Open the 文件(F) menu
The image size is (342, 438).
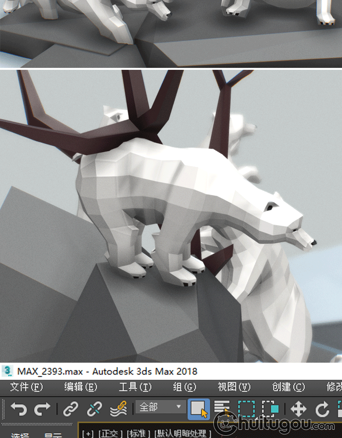pos(26,387)
